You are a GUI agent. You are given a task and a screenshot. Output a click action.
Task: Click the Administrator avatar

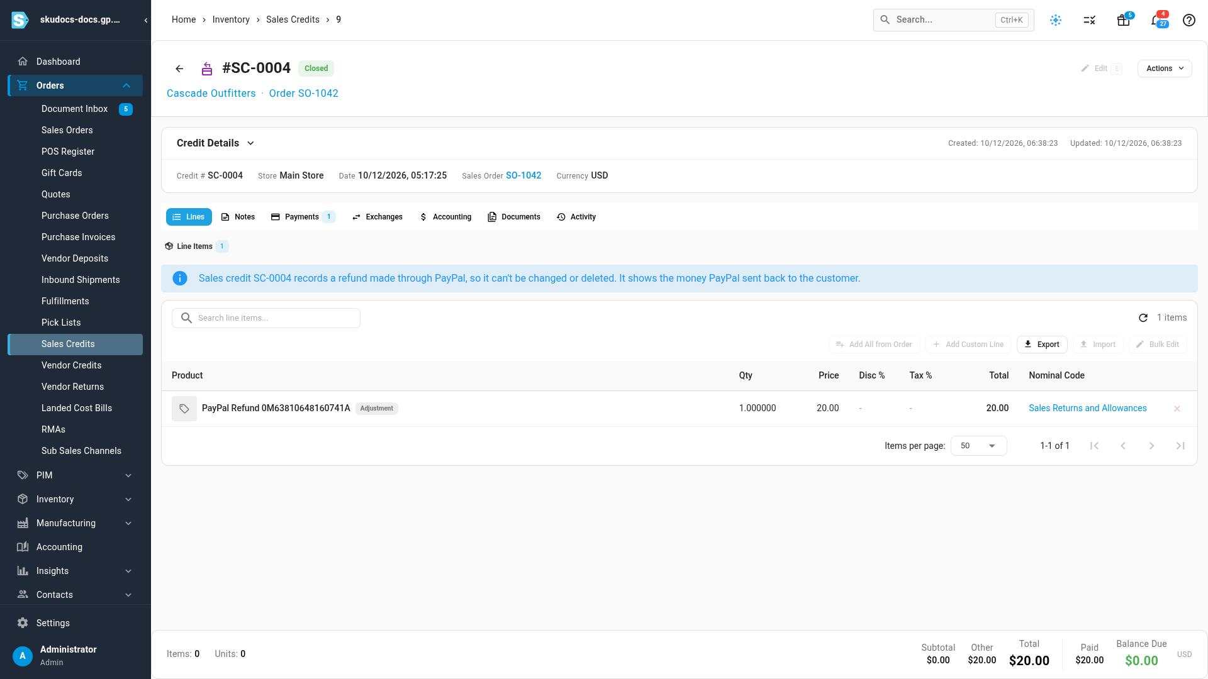point(23,656)
